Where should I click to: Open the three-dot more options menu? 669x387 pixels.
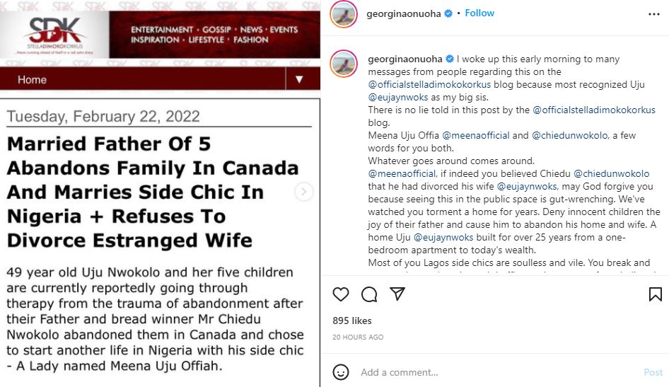point(654,14)
